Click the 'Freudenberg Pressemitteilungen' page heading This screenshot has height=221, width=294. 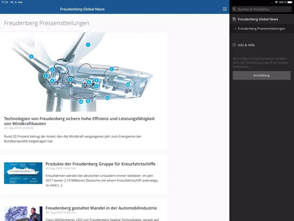47,23
